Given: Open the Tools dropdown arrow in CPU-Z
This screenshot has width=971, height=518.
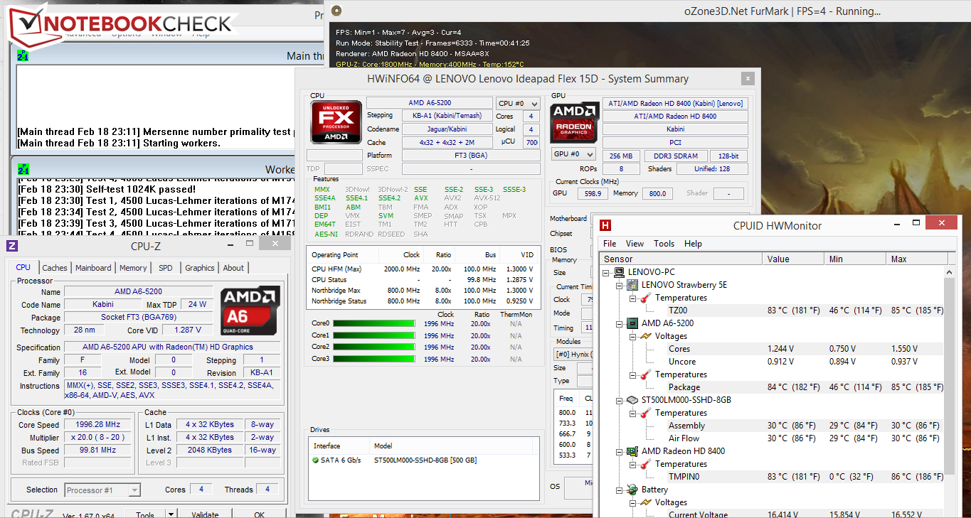Looking at the screenshot, I should 171,514.
